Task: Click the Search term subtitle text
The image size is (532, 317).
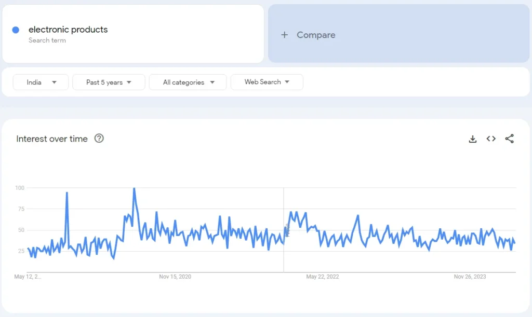Action: pos(47,40)
